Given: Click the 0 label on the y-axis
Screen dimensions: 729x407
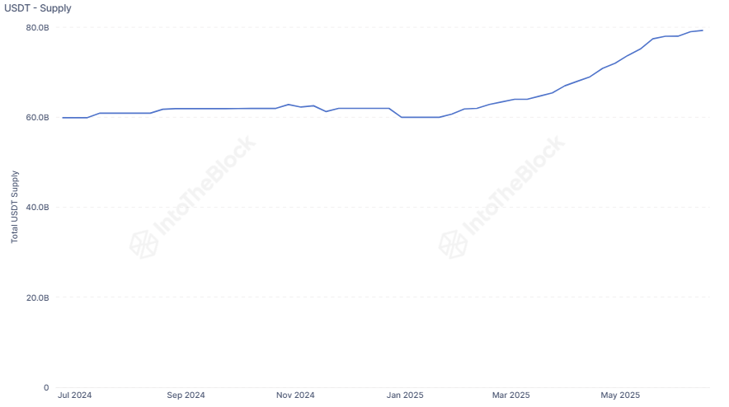Looking at the screenshot, I should (x=46, y=387).
